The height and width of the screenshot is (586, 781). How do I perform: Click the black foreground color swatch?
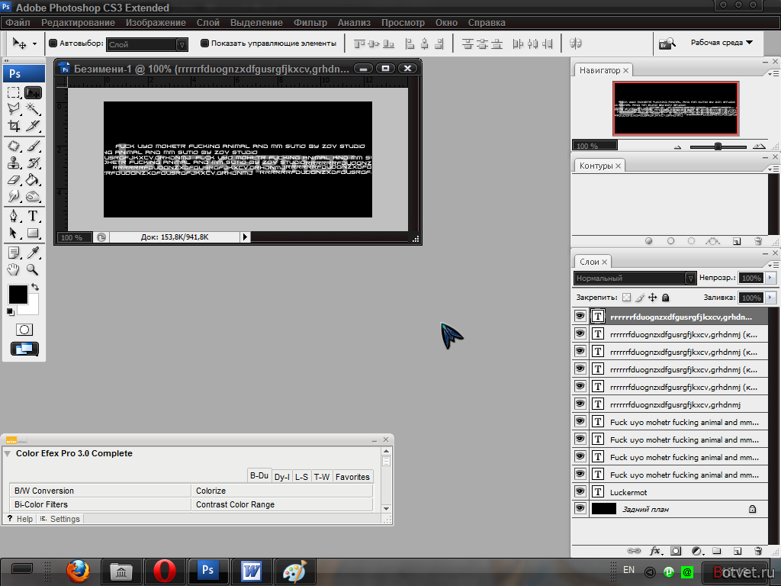pos(18,294)
